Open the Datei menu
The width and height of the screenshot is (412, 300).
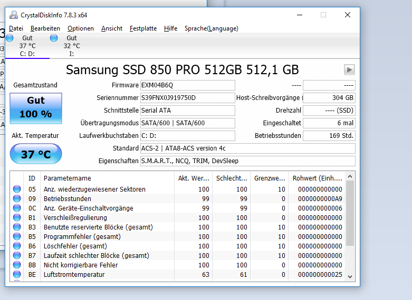(x=16, y=28)
